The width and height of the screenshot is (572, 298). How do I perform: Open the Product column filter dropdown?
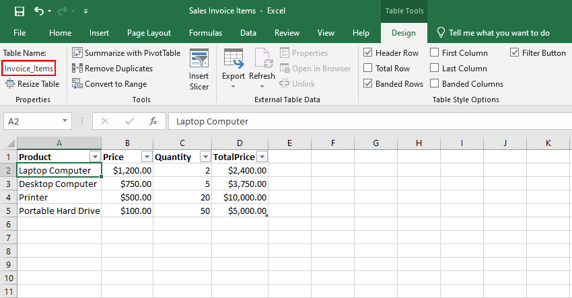[95, 157]
